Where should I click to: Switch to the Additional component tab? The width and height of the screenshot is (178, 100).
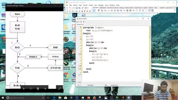(x=103, y=8)
